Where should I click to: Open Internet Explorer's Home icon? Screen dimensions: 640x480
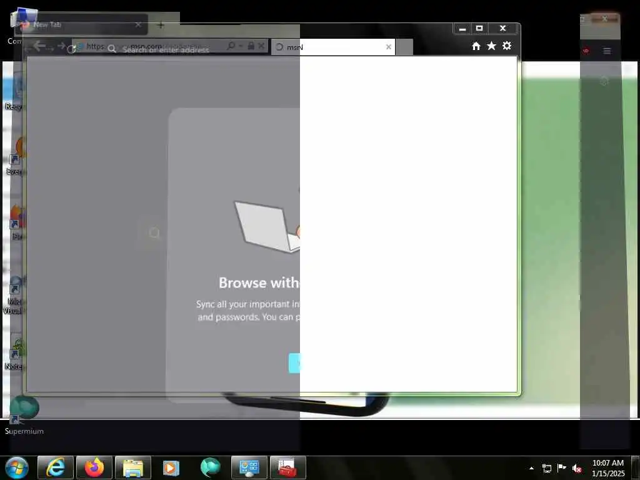(x=476, y=46)
